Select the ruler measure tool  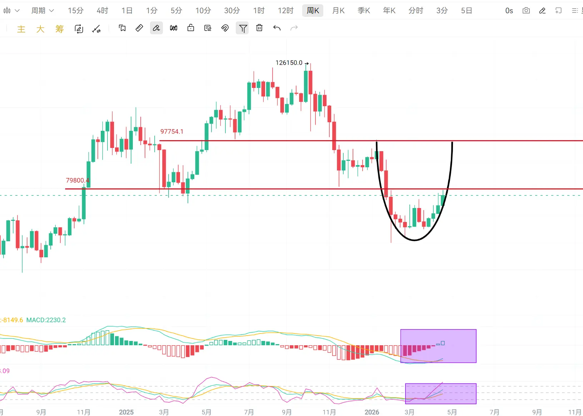(139, 28)
